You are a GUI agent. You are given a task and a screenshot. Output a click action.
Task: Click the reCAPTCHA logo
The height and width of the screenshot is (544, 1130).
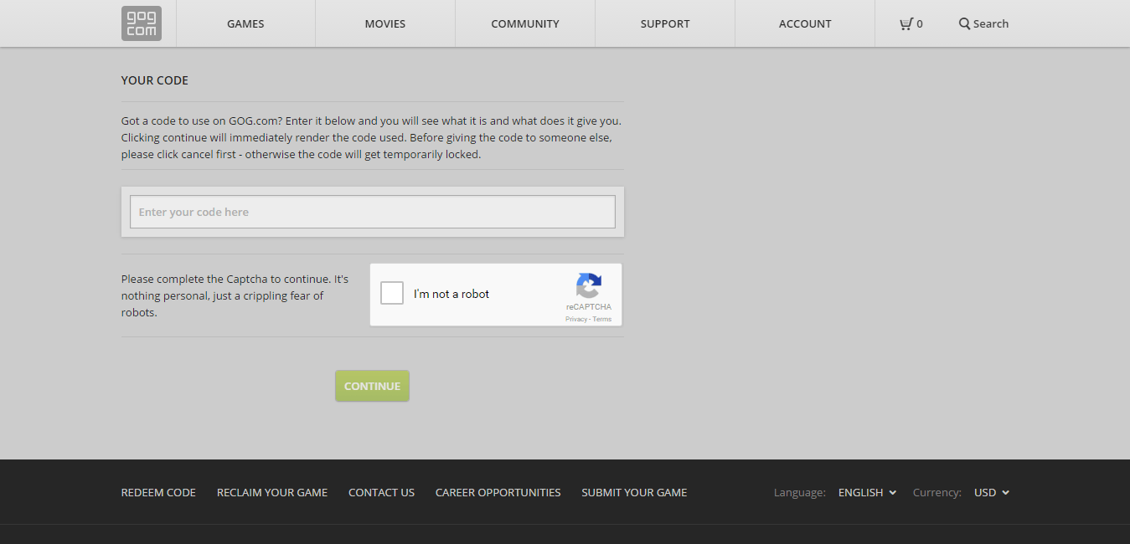589,286
